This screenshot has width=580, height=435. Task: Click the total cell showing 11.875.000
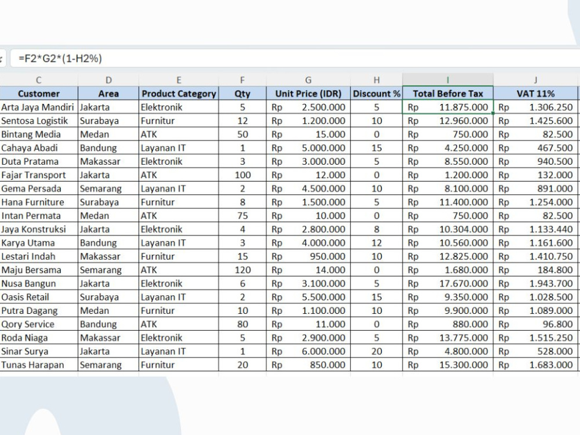click(448, 107)
